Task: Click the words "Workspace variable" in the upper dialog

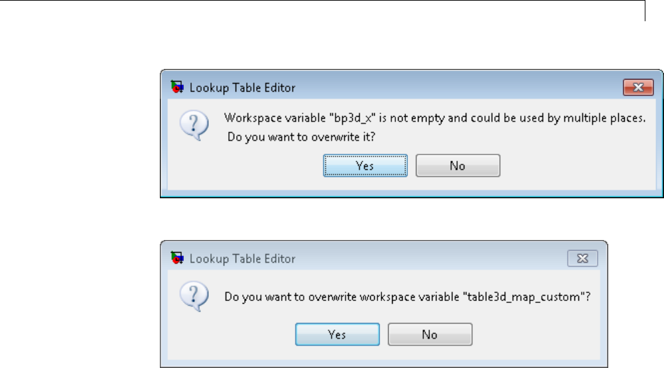Action: pos(272,119)
